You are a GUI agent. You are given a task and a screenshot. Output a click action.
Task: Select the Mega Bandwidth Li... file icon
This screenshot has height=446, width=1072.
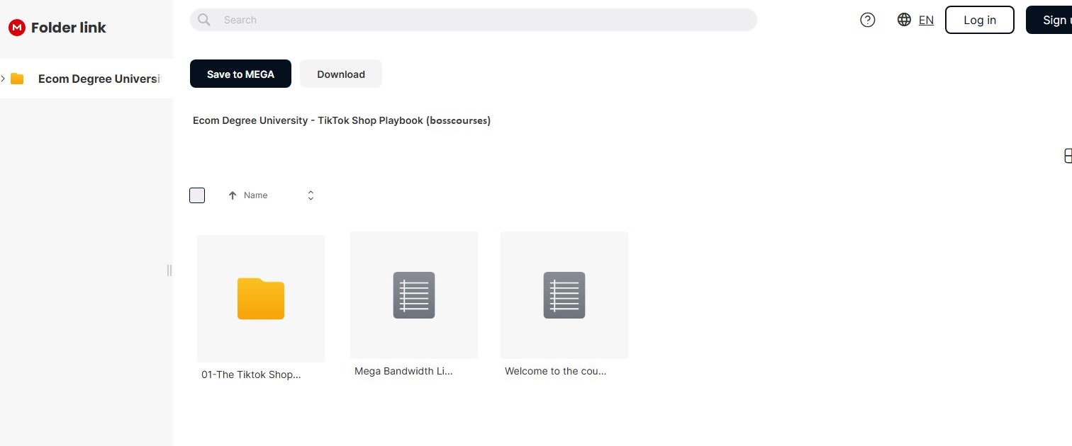point(414,295)
